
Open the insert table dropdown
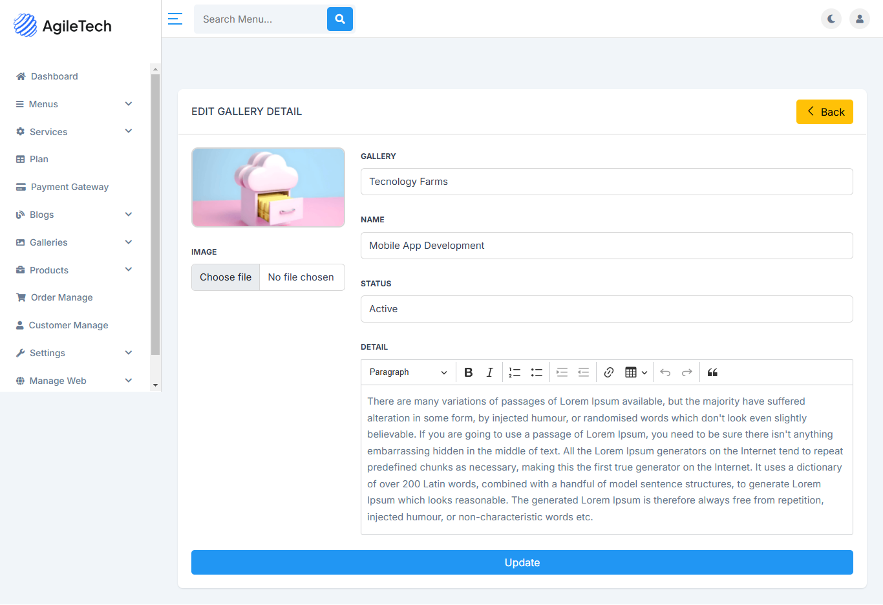click(x=636, y=372)
